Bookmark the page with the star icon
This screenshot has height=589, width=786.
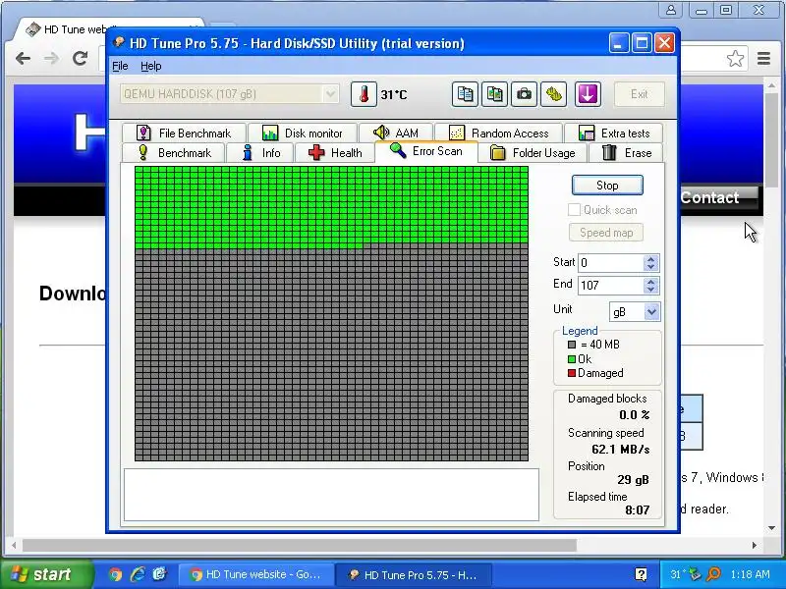point(735,59)
